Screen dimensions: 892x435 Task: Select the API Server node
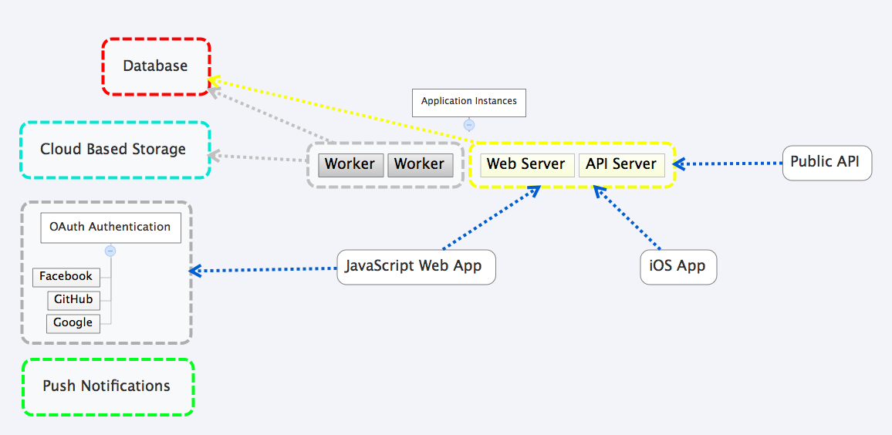pos(621,164)
